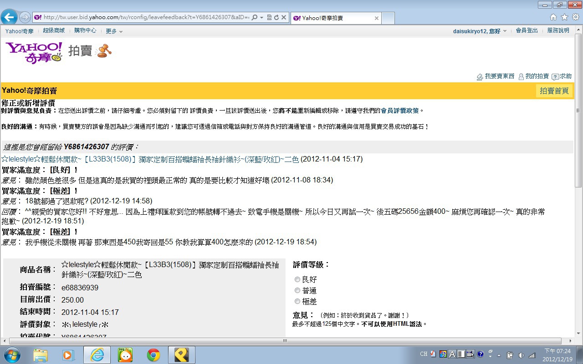Select the 極差 rating radio button
This screenshot has width=583, height=364.
tap(297, 301)
